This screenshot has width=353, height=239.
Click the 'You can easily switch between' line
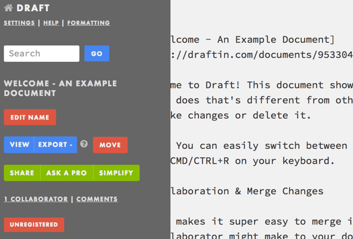pos(262,146)
